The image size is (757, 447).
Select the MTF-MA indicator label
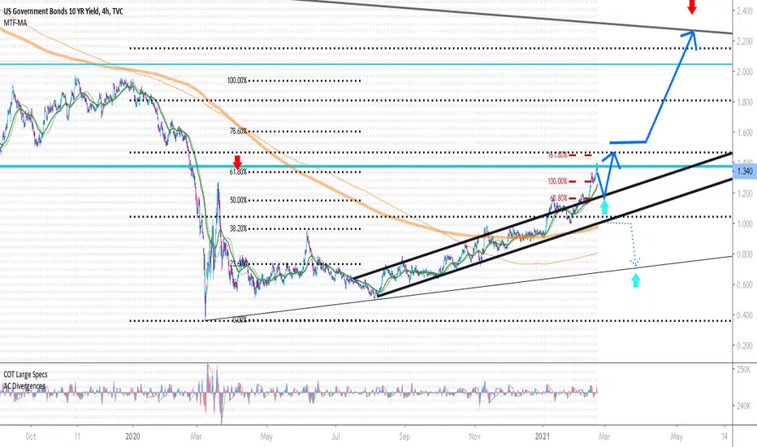(x=16, y=23)
